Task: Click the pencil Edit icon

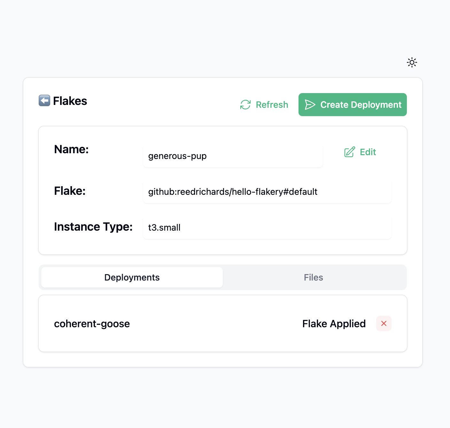Action: pyautogui.click(x=350, y=152)
